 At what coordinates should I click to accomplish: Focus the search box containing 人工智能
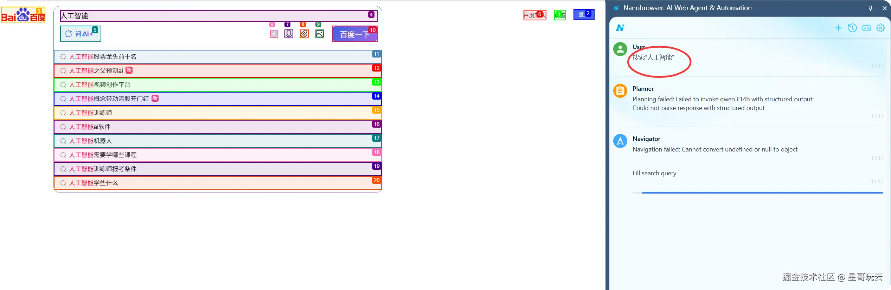[218, 16]
